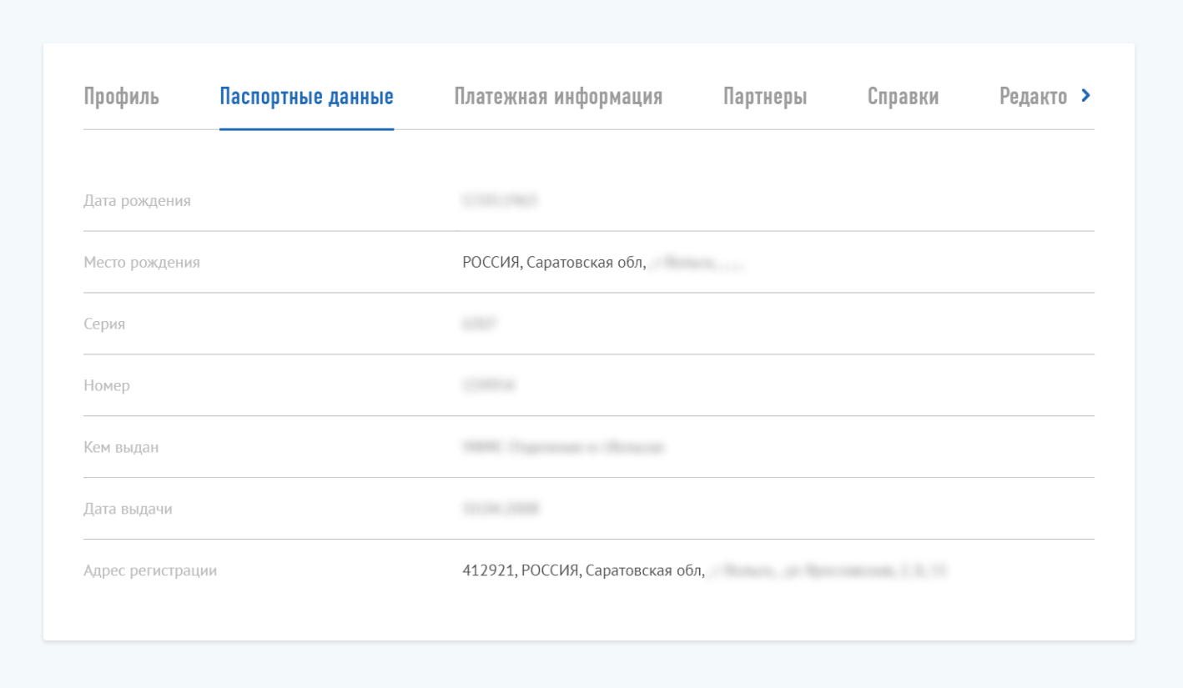The image size is (1183, 688).
Task: Open the Справки tab
Action: (x=903, y=97)
